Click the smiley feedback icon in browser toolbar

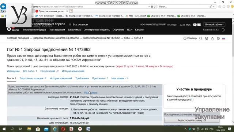pyautogui.click(x=232, y=7)
